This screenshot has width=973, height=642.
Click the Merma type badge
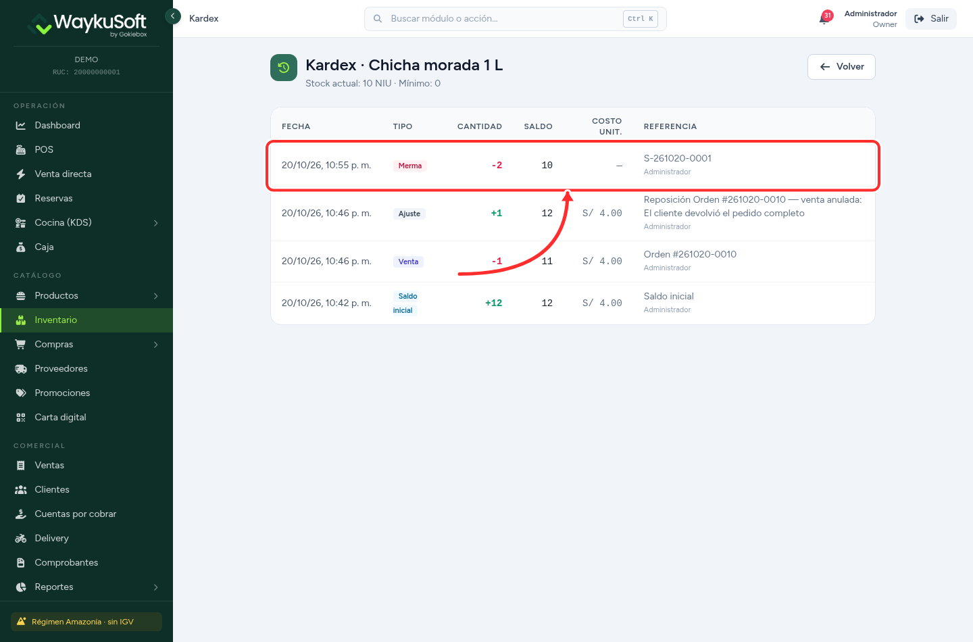pyautogui.click(x=410, y=166)
